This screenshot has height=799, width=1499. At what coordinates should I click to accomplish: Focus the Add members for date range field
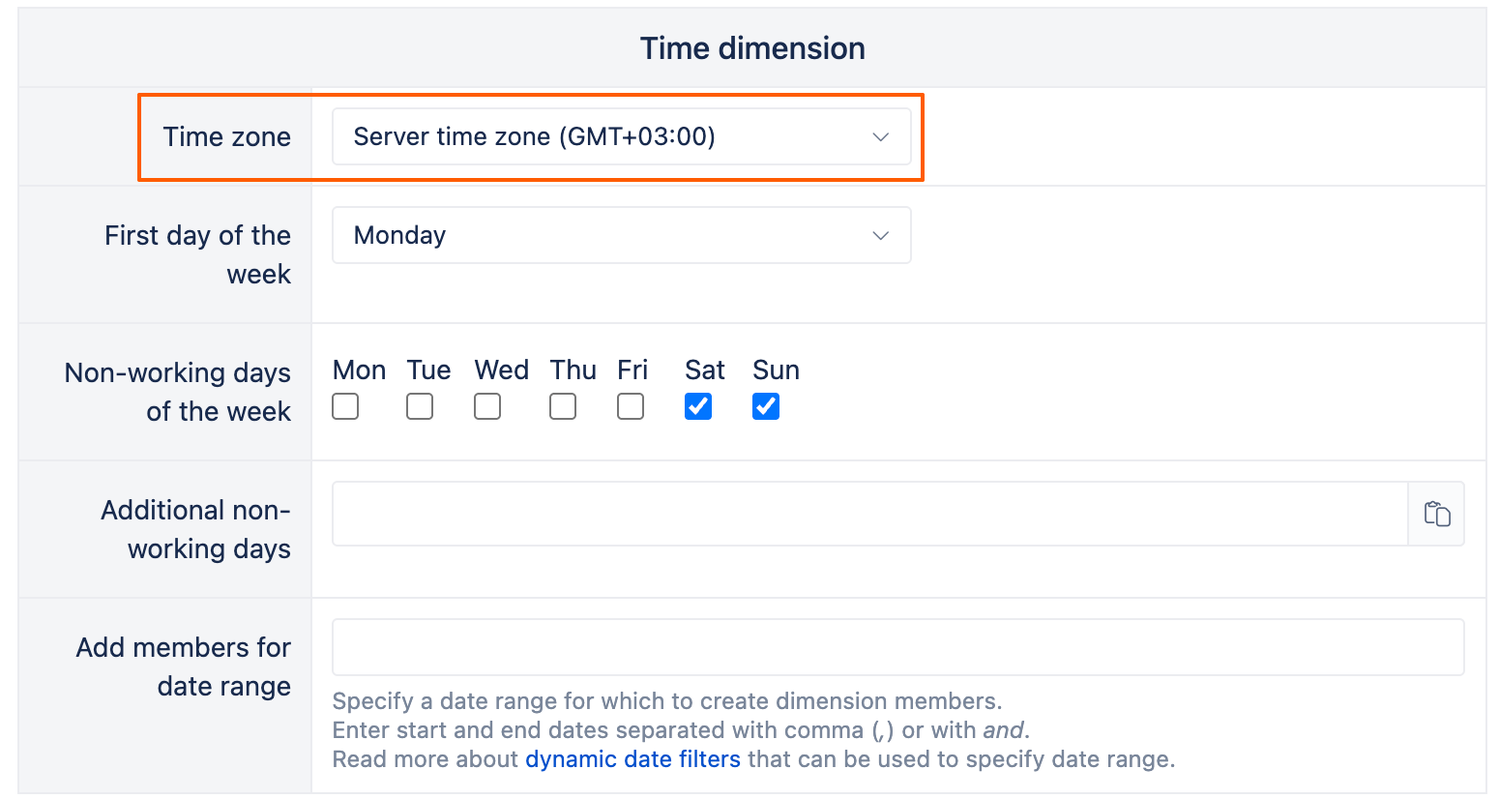coord(897,647)
